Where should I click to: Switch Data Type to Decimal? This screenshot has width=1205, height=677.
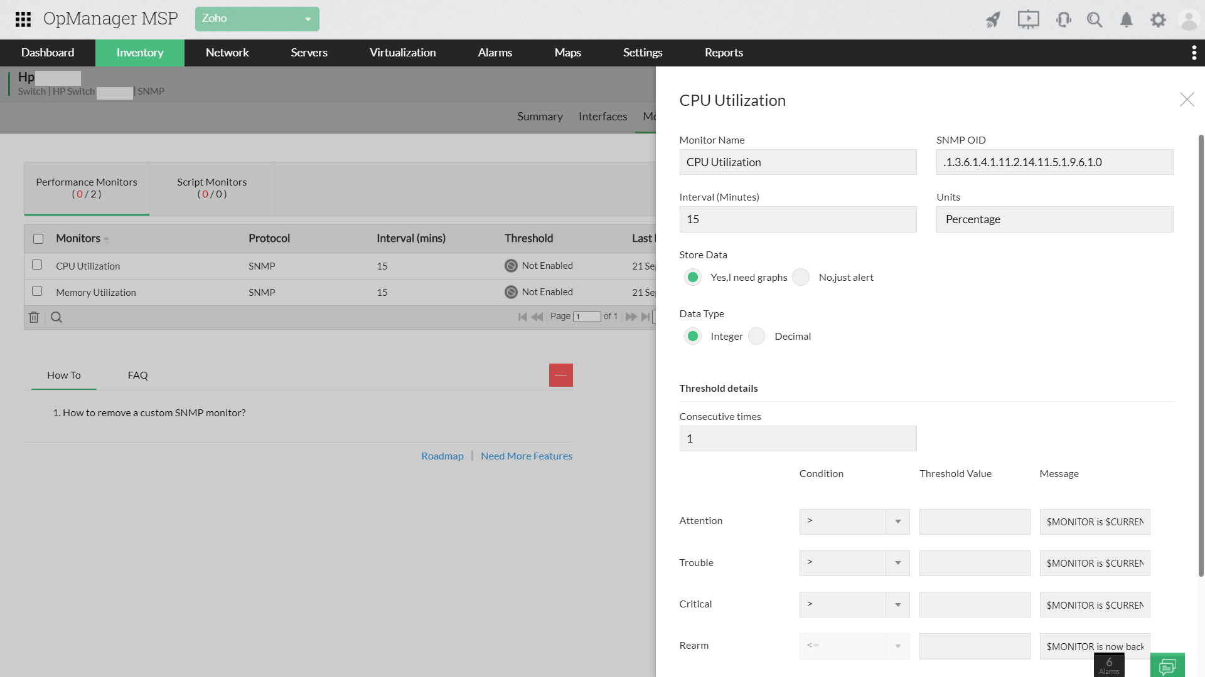(x=758, y=335)
